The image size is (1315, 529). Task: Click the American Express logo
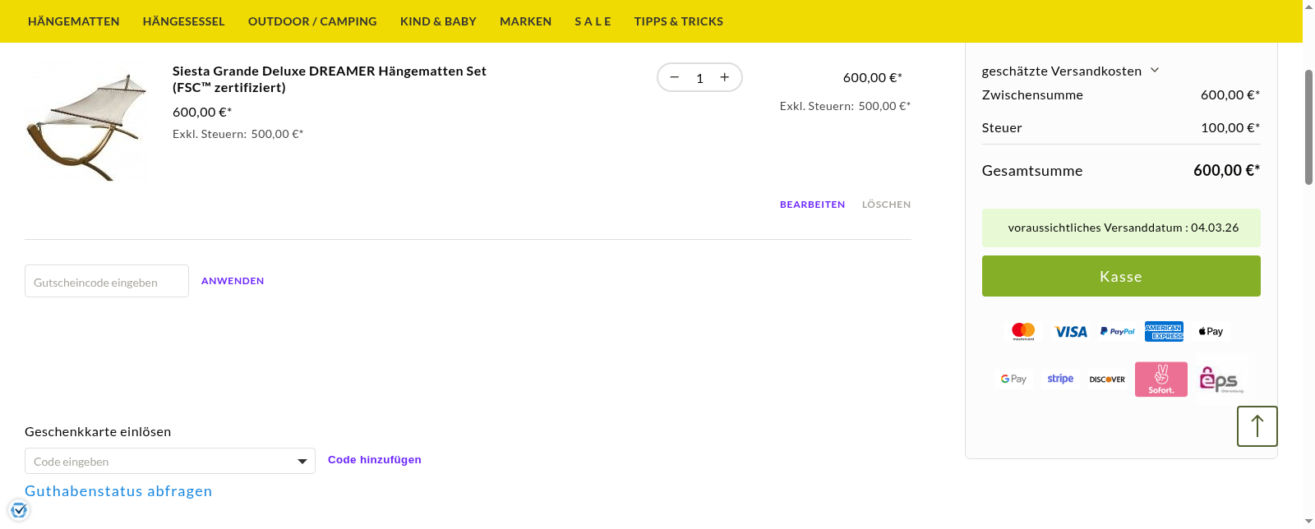pyautogui.click(x=1164, y=331)
